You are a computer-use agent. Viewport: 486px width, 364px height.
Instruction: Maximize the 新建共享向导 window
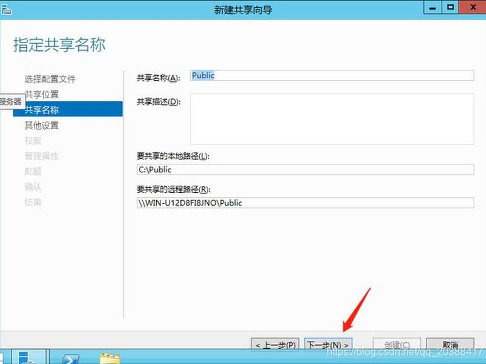[450, 7]
